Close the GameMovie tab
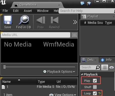115x96 pixels. point(59,5)
